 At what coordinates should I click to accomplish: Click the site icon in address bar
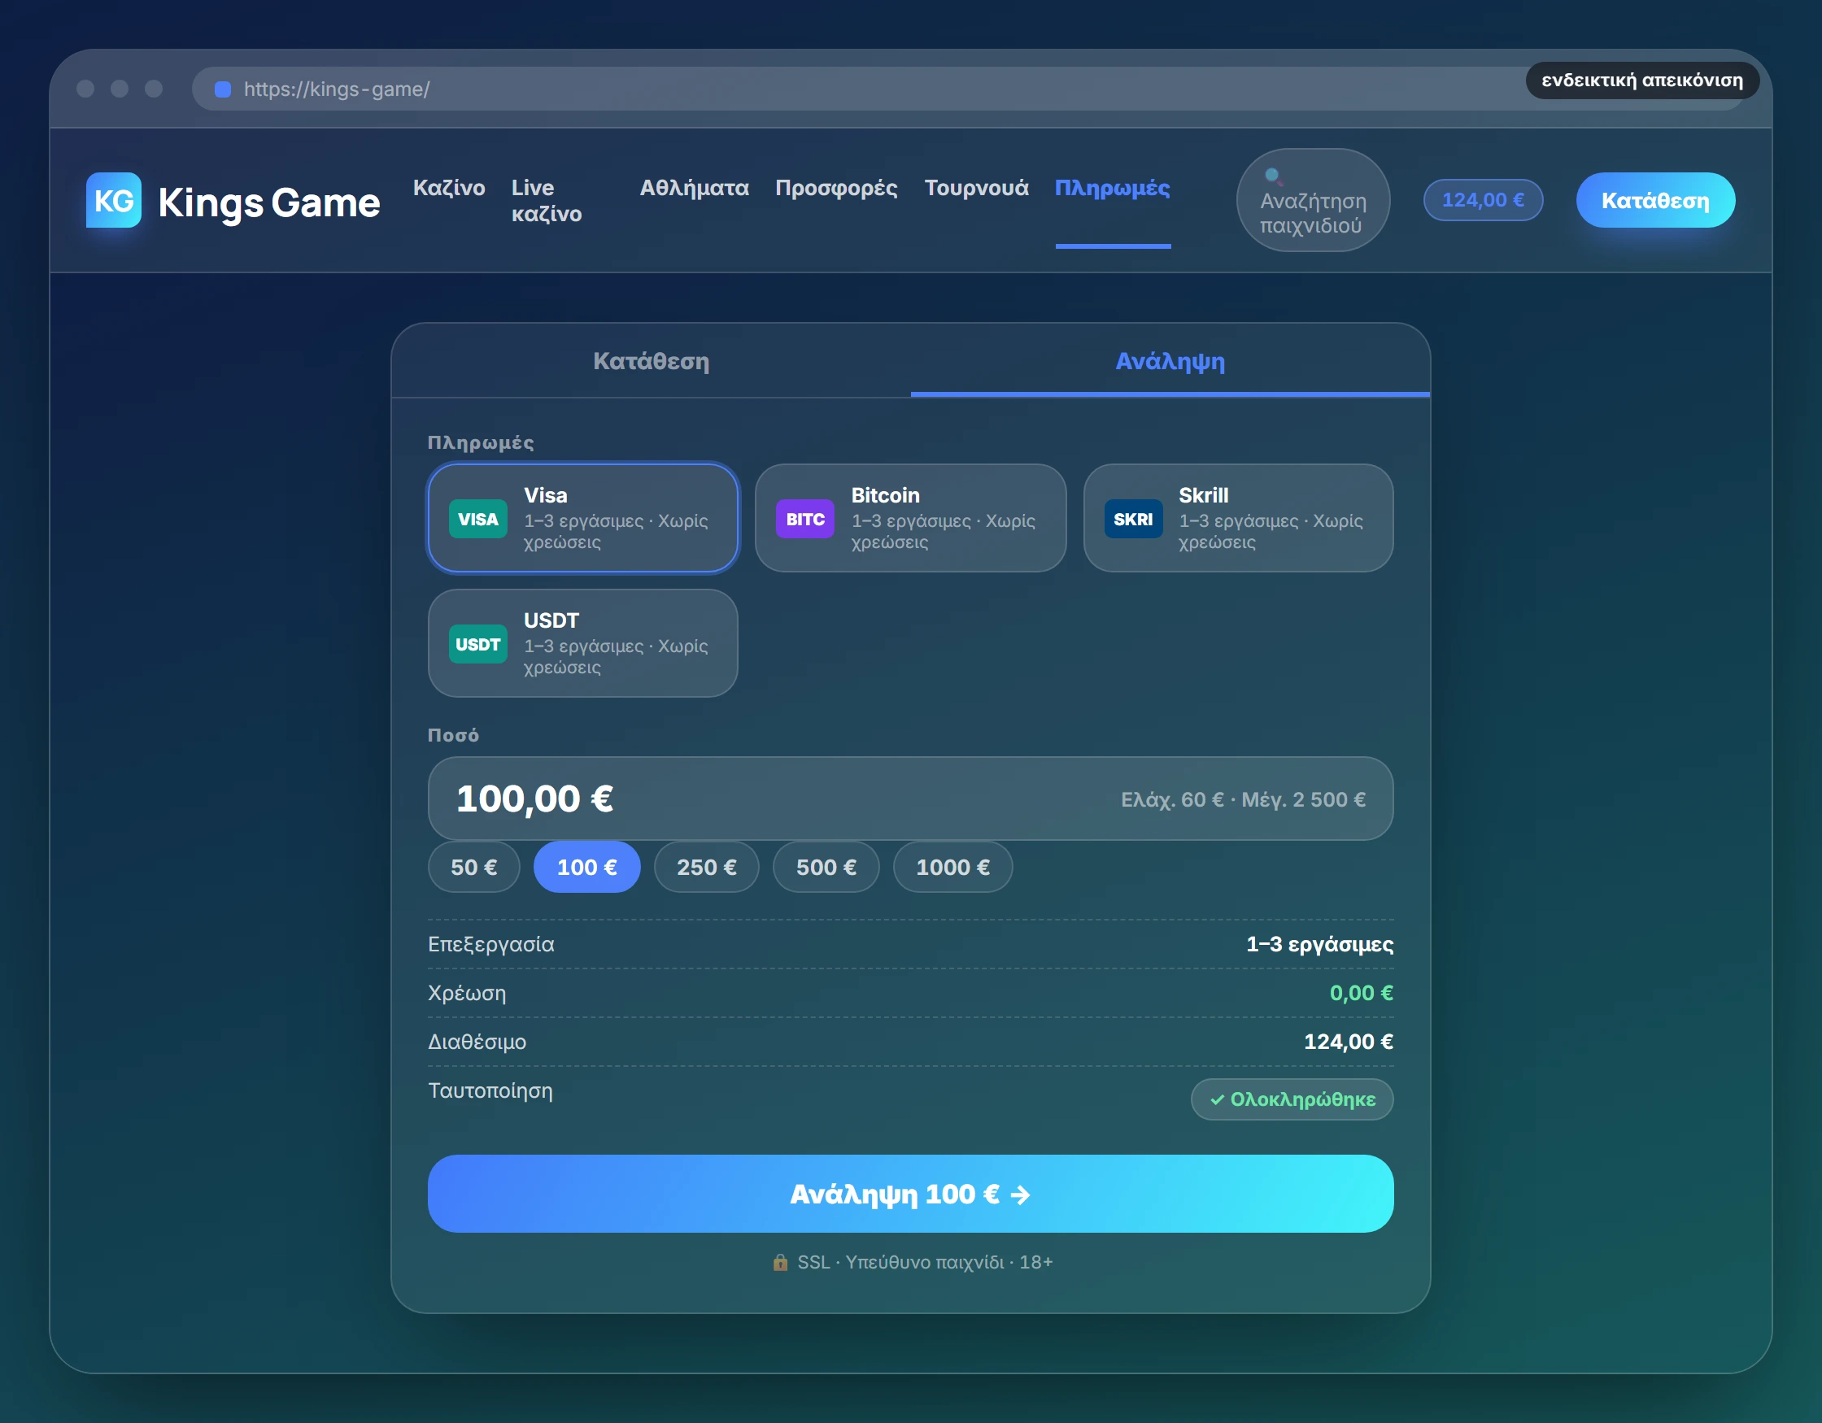(223, 89)
